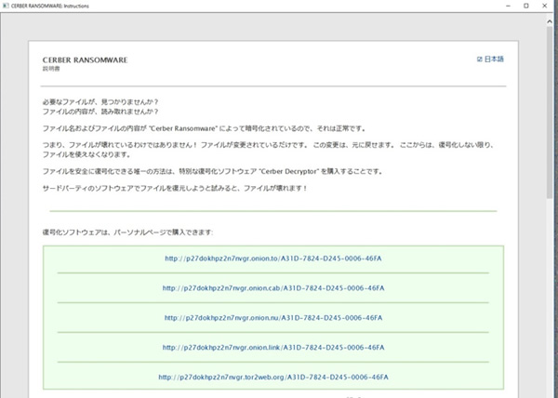Click the sentence starting 復号化ソフトウェアは
This screenshot has width=558, height=398.
click(127, 232)
